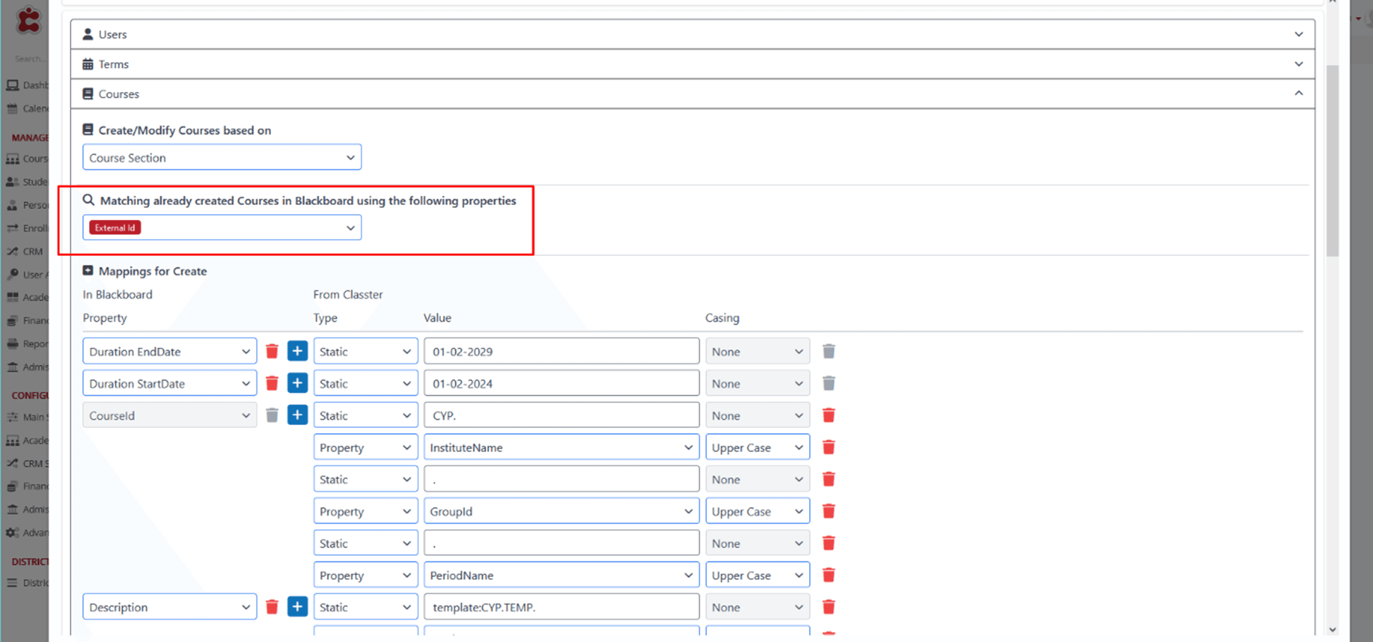The width and height of the screenshot is (1373, 642).
Task: Open the GroupId value dropdown
Action: [561, 511]
